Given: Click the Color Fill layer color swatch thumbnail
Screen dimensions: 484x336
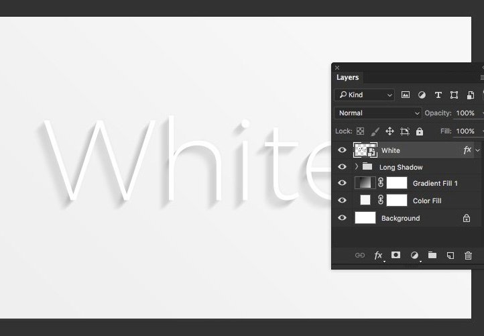Looking at the screenshot, I should pos(365,201).
